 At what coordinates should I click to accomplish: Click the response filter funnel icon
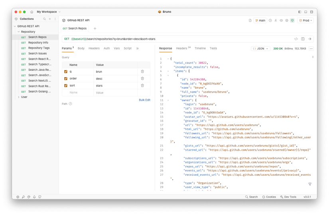point(310,184)
